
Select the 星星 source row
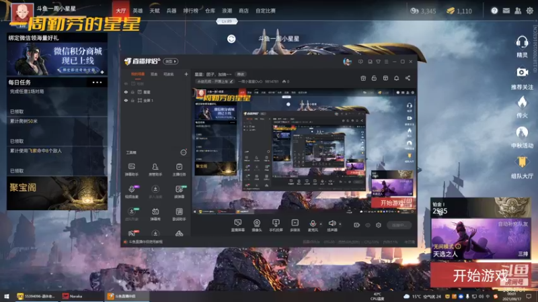click(x=155, y=92)
